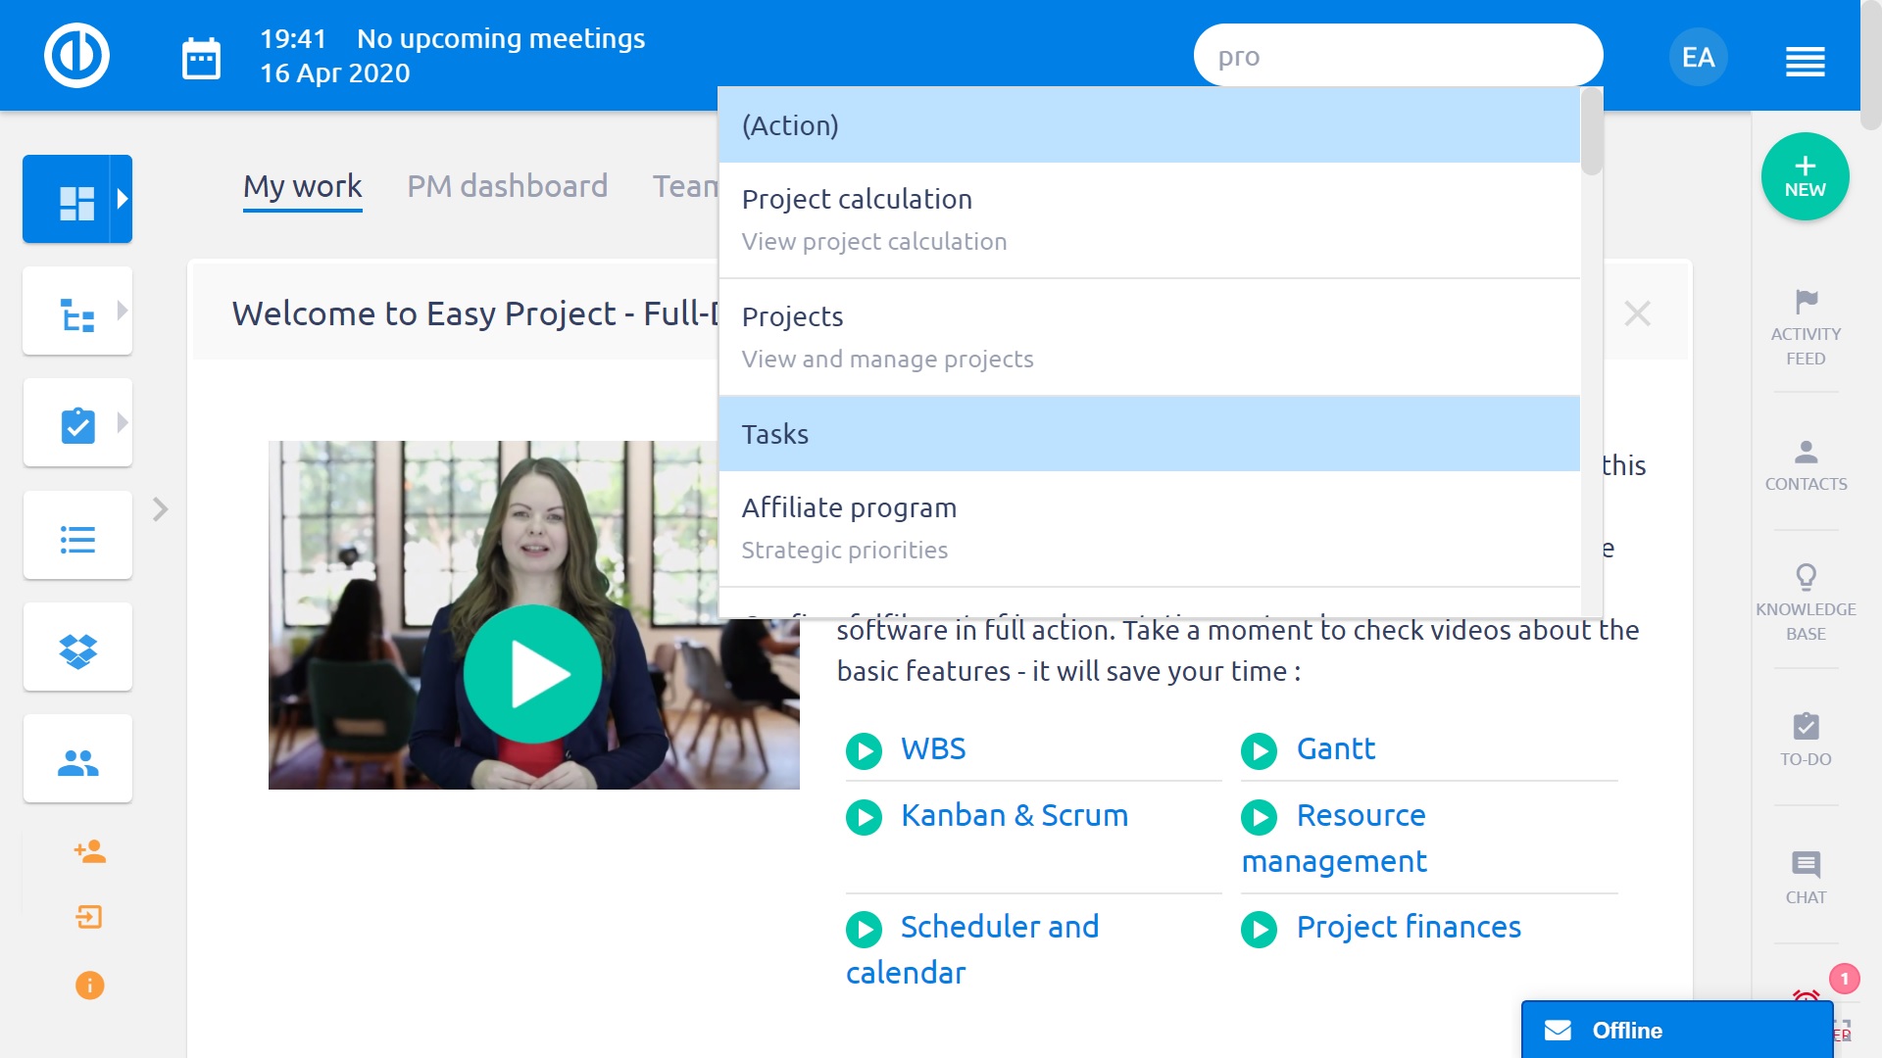
Task: Open the hamburger main menu
Action: [1805, 62]
